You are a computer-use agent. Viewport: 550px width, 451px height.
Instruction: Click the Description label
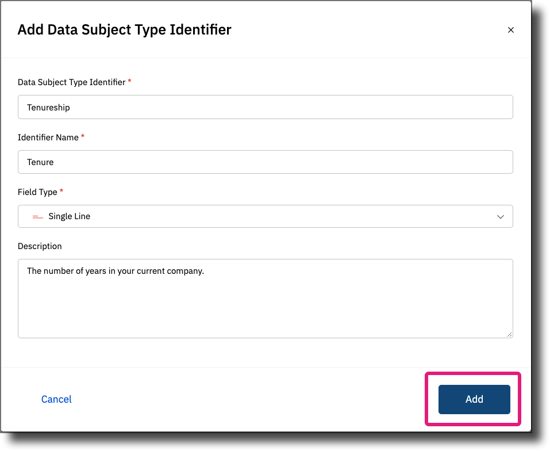pyautogui.click(x=39, y=246)
